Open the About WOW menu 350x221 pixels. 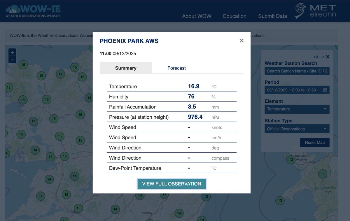197,16
